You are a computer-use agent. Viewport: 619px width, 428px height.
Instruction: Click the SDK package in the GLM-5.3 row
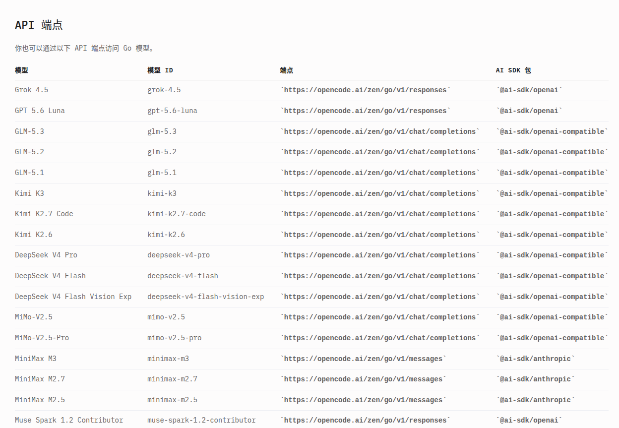552,131
